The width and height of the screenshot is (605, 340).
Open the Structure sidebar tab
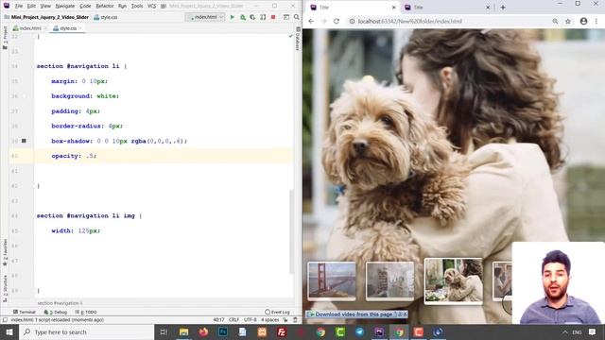[x=5, y=288]
